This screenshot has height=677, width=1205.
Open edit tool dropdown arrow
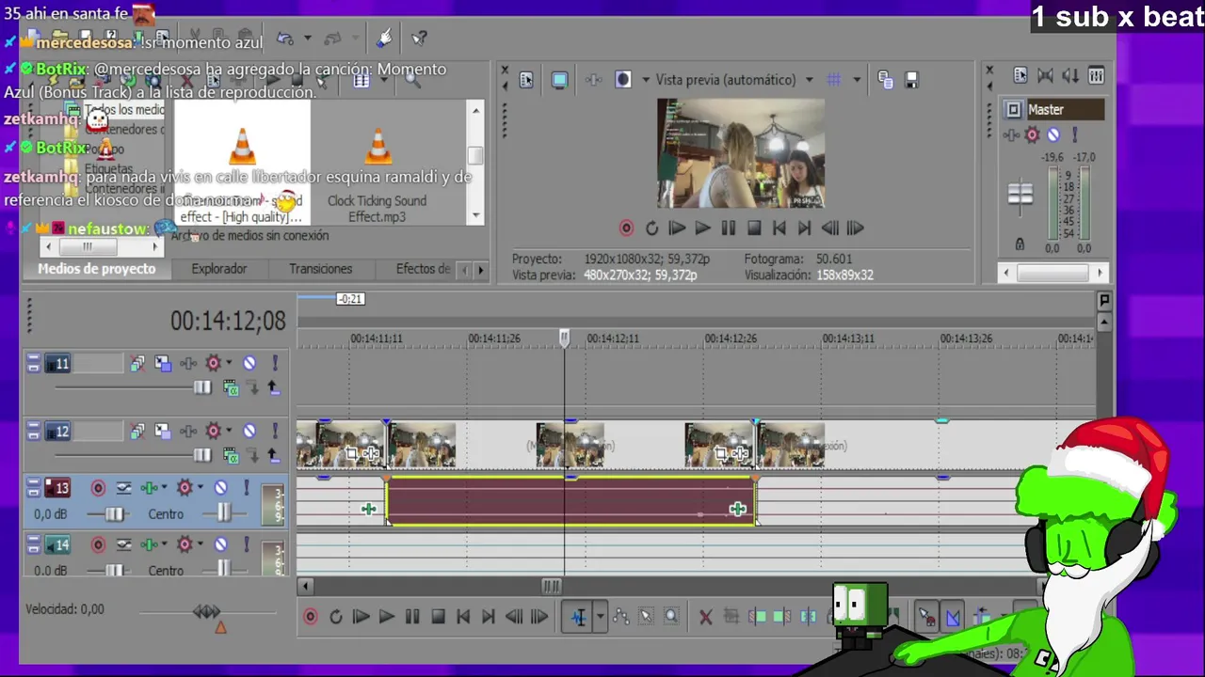[x=600, y=617]
